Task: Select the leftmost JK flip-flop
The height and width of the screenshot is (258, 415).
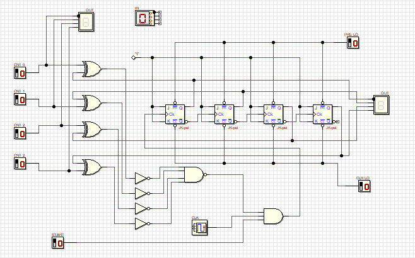Action: [x=173, y=114]
